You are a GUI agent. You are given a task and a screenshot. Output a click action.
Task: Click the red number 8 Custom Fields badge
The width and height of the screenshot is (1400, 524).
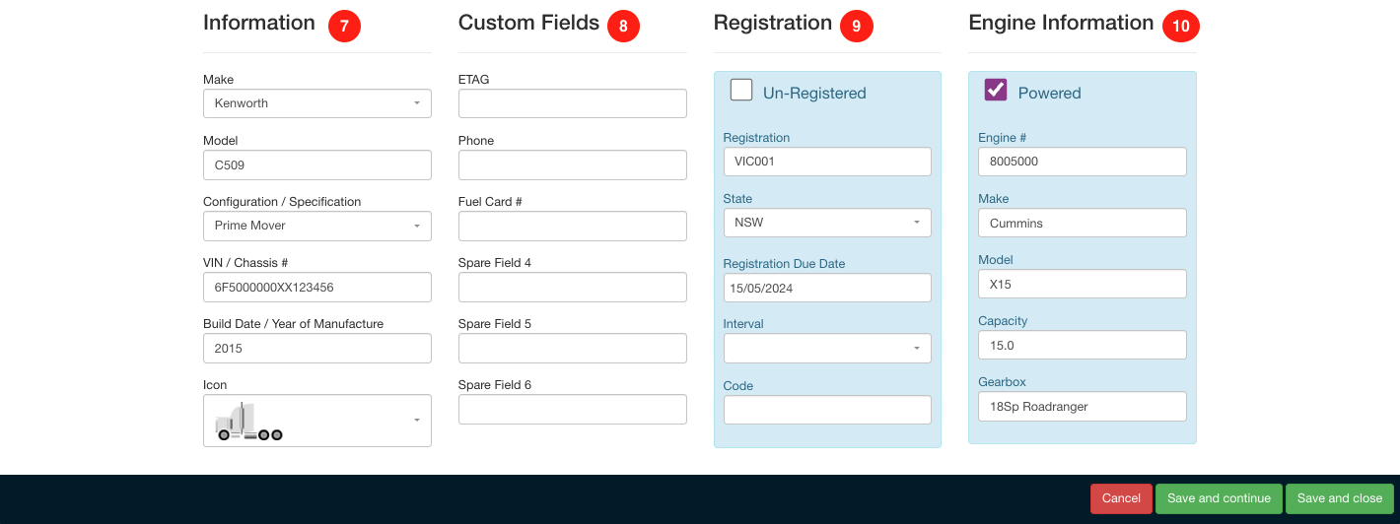point(623,26)
